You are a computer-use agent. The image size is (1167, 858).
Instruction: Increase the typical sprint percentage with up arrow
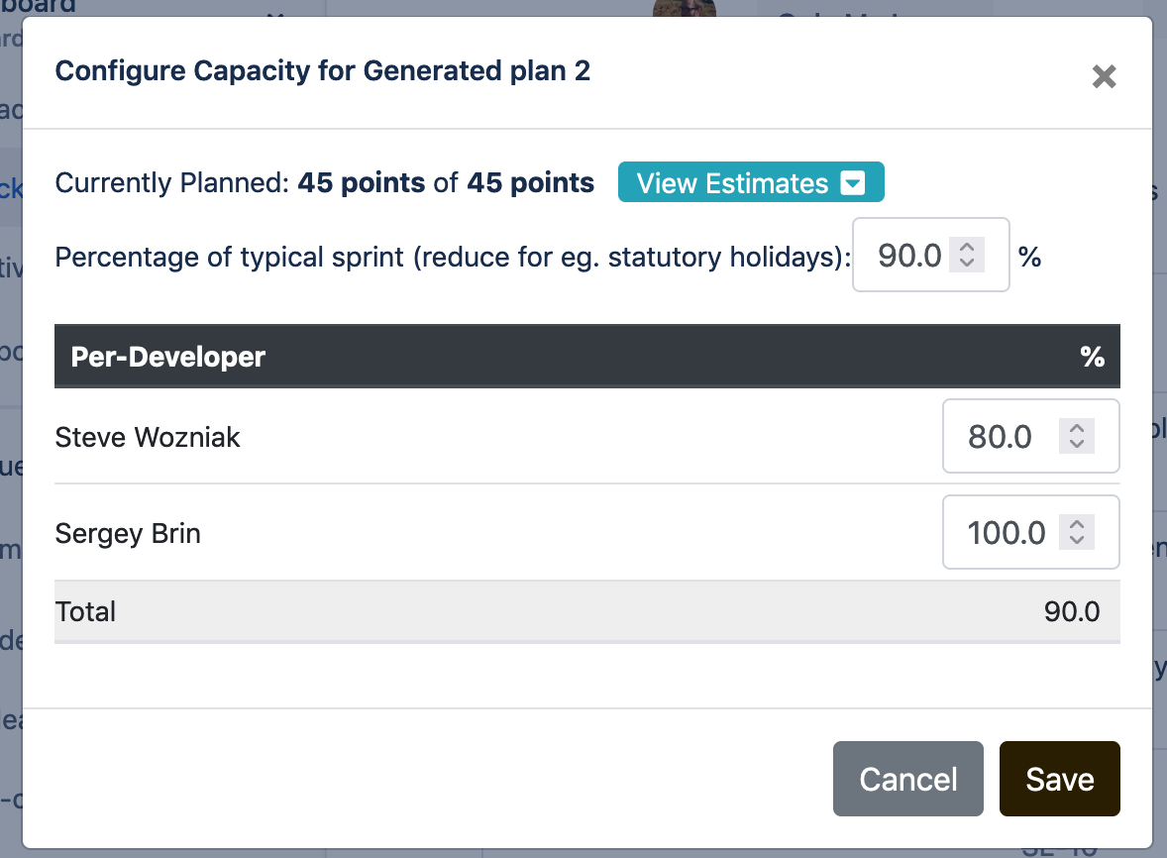(x=967, y=248)
